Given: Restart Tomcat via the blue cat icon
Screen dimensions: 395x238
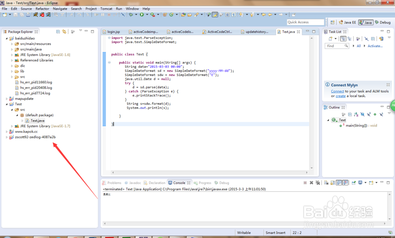Looking at the screenshot, I should [48, 15].
